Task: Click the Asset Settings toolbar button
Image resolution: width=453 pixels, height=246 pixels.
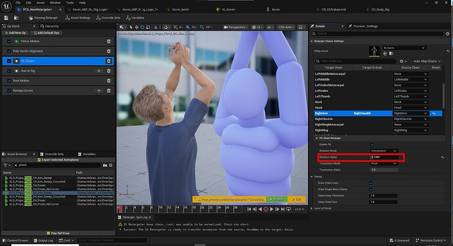Action: pyautogui.click(x=78, y=18)
